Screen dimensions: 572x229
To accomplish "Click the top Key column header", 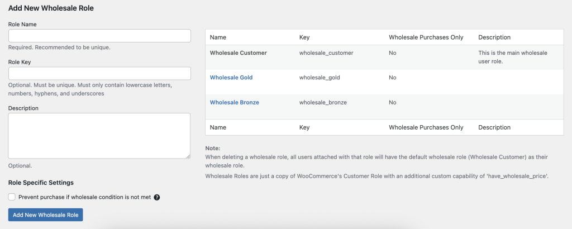I will pyautogui.click(x=304, y=37).
